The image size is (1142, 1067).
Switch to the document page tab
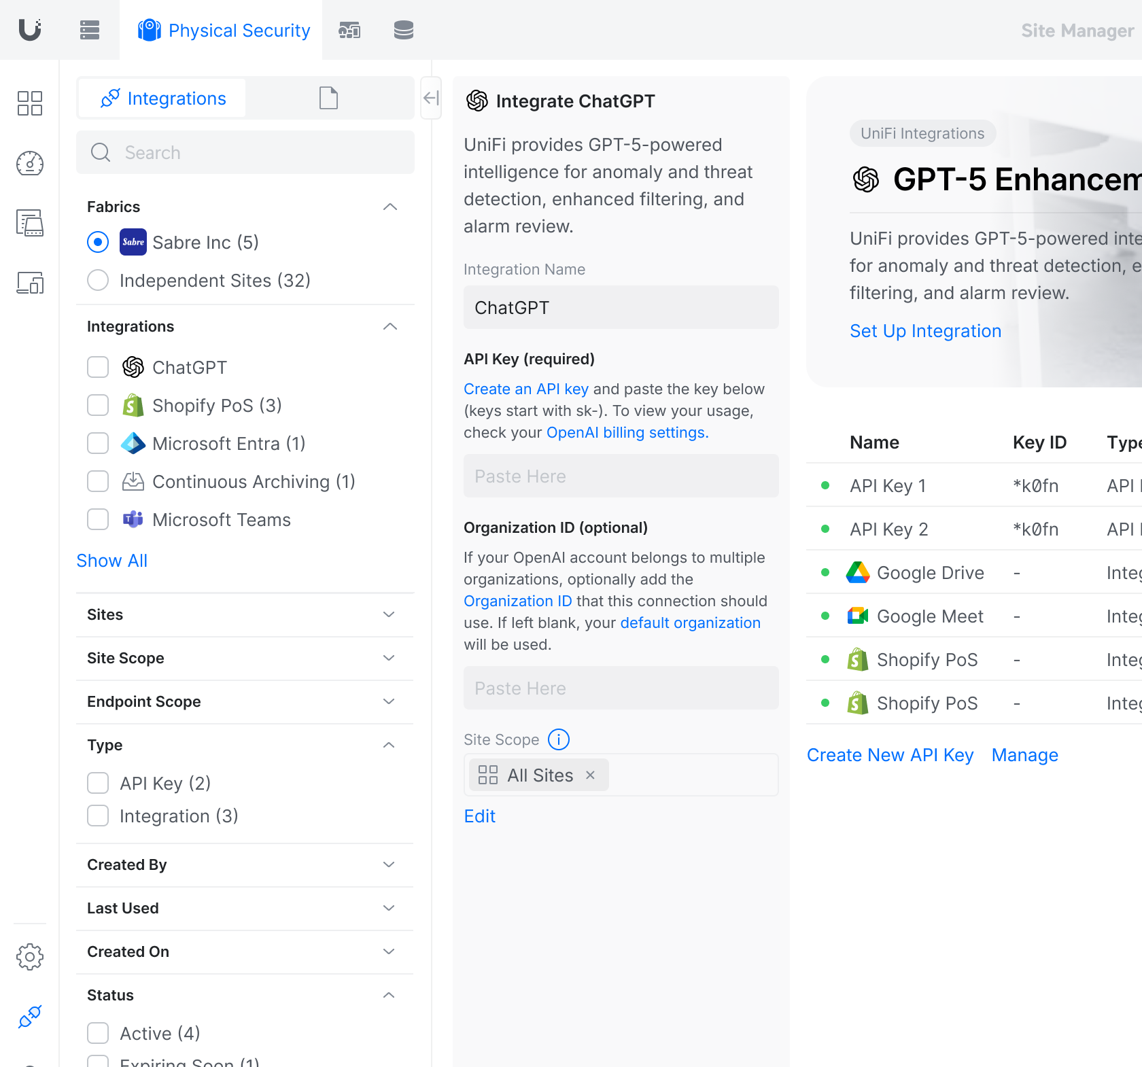pos(329,98)
